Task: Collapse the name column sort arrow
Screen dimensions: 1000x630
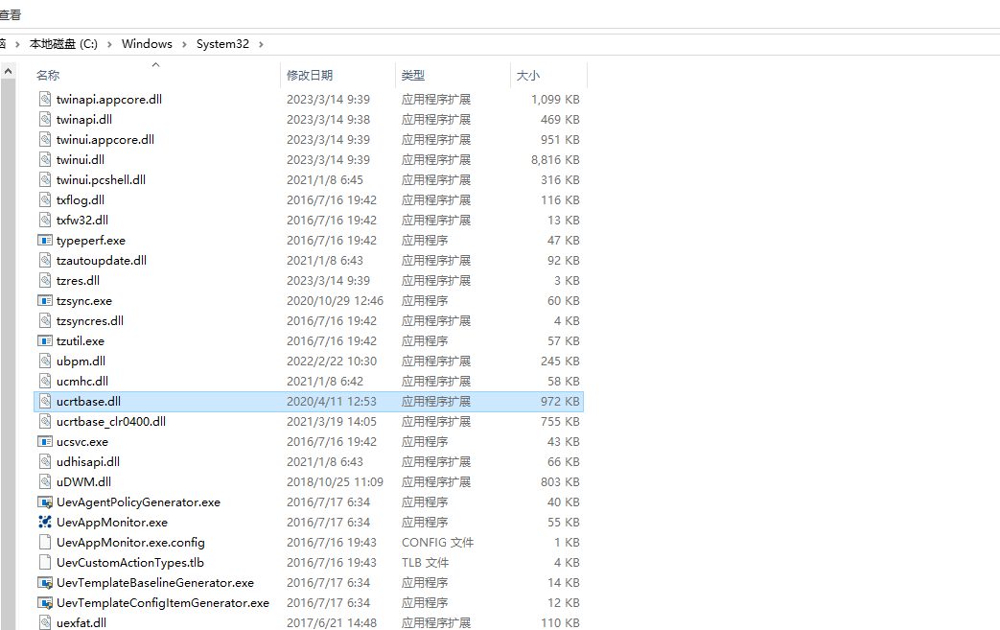Action: (x=154, y=65)
